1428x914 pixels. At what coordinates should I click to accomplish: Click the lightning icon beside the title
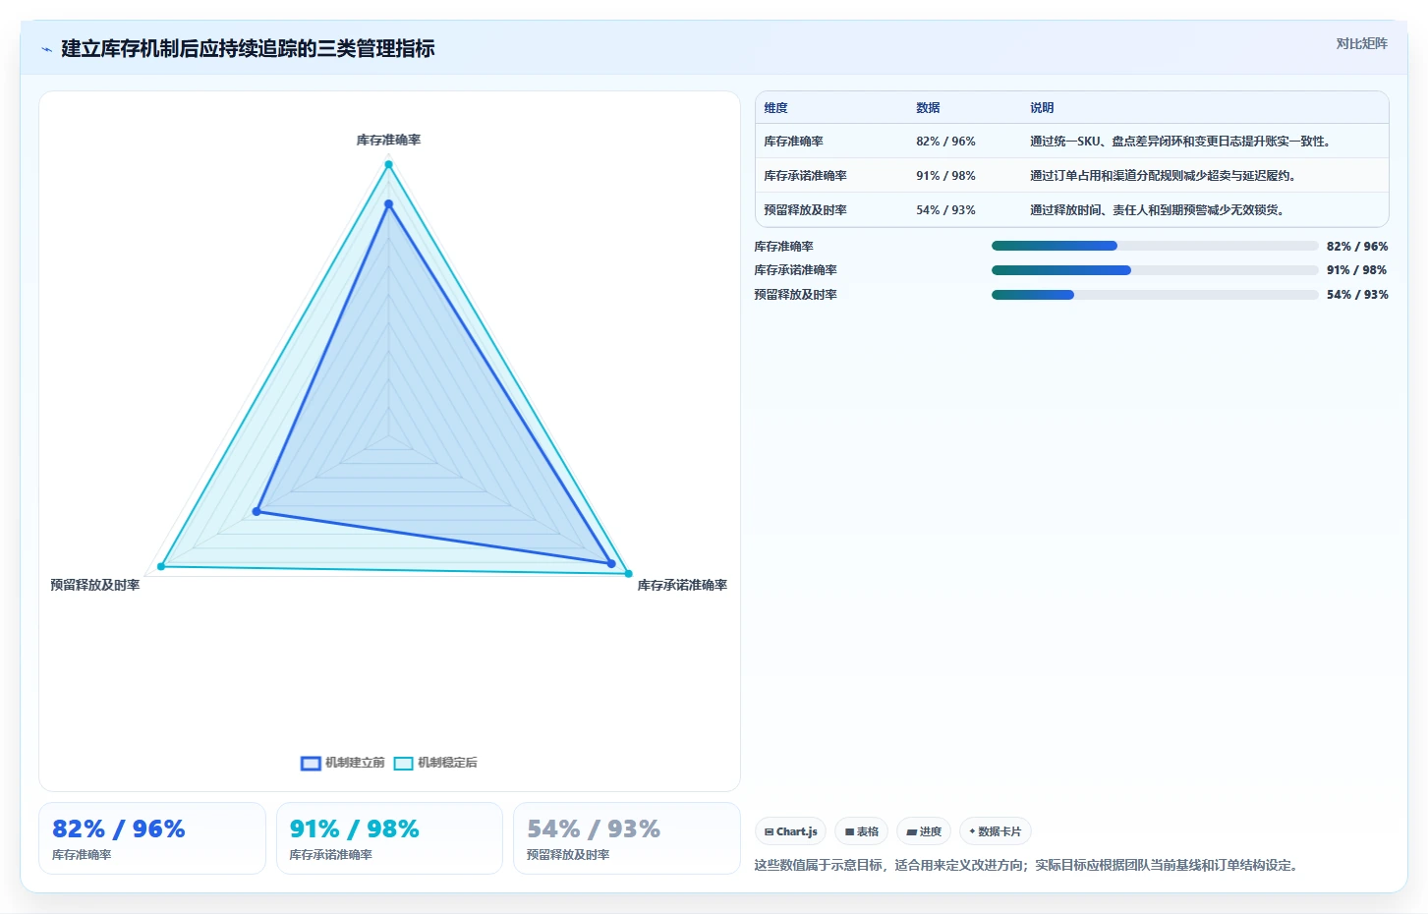click(46, 49)
